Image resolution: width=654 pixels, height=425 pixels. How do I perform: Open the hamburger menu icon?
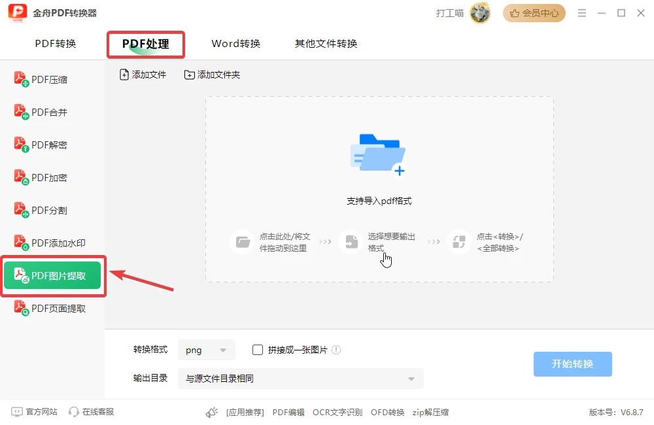click(x=582, y=13)
